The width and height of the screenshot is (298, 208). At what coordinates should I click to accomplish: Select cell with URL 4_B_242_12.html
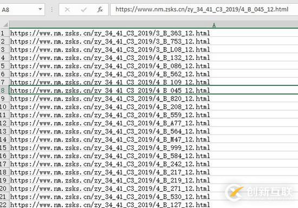[x=153, y=164]
